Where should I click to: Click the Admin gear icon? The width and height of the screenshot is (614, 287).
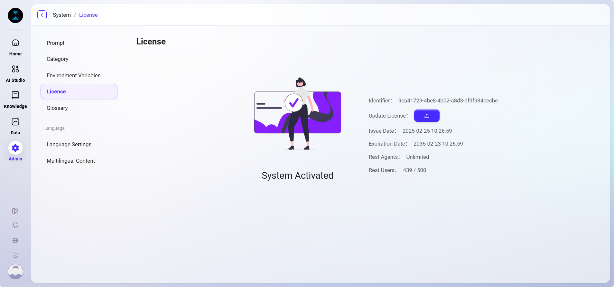tap(15, 148)
